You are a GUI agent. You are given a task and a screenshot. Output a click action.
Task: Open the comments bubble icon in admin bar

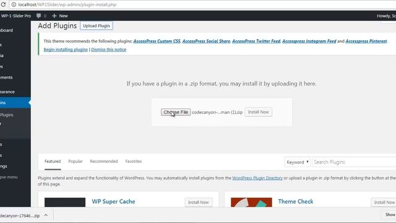coord(38,15)
